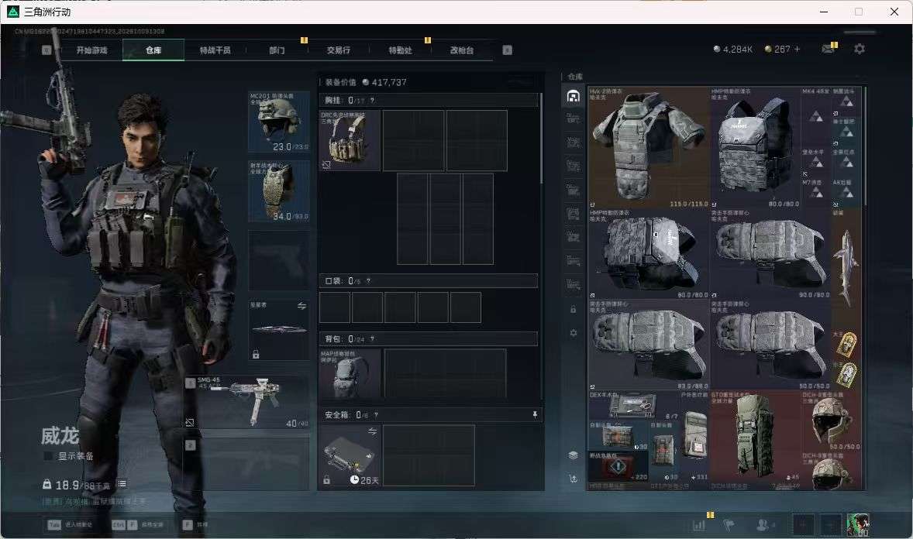Open the mail envelope icon

tap(828, 50)
